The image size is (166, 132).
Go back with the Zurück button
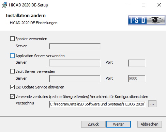[x=93, y=124]
